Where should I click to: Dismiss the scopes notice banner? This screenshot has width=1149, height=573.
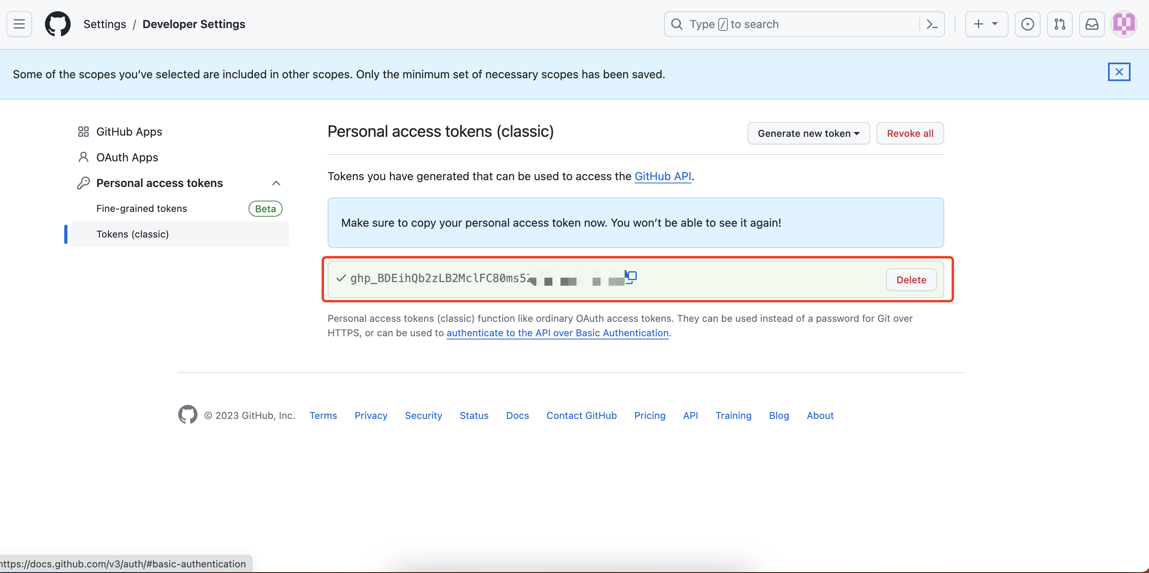coord(1118,72)
